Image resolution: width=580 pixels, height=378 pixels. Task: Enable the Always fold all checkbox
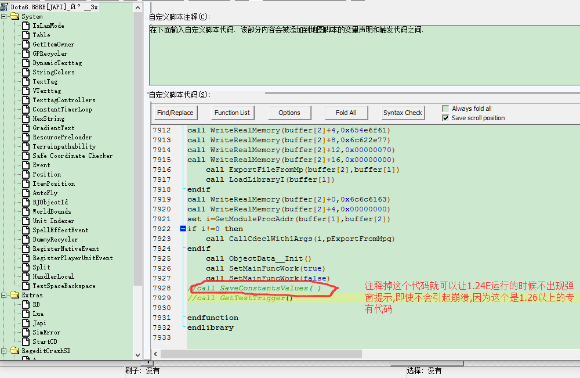click(x=445, y=109)
